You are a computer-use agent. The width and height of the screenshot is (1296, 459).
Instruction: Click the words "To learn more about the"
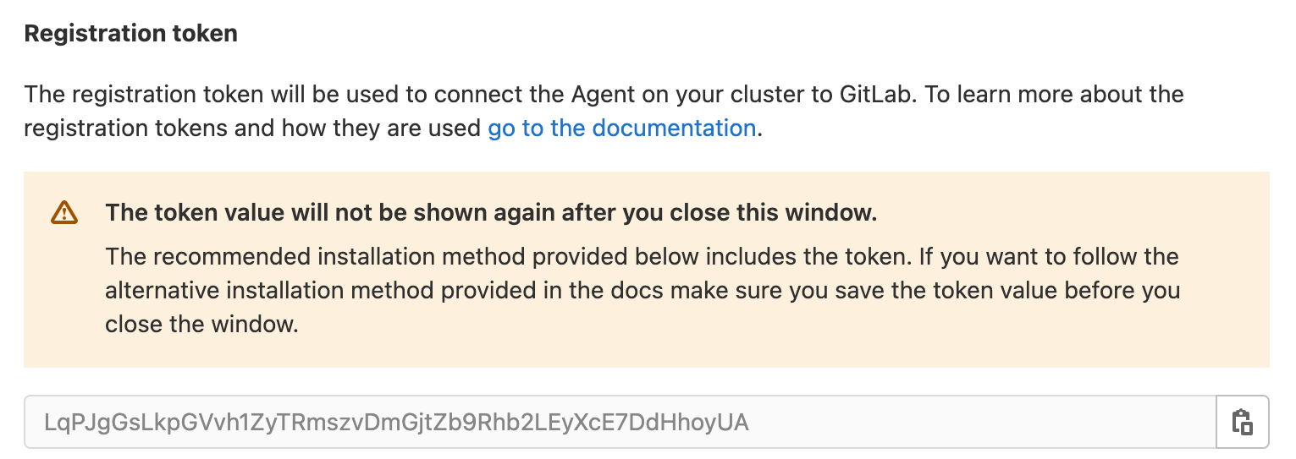pos(1053,94)
